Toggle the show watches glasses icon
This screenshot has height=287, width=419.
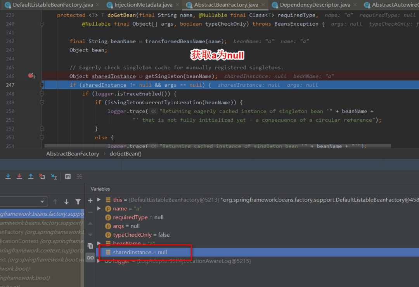pyautogui.click(x=90, y=258)
